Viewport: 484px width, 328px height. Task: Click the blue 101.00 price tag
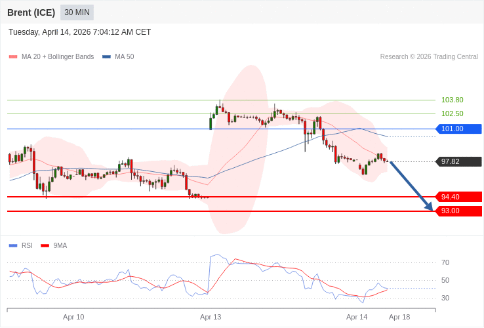[458, 129]
